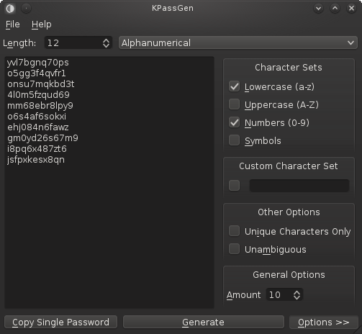Check the Unambiguous option

(234, 249)
